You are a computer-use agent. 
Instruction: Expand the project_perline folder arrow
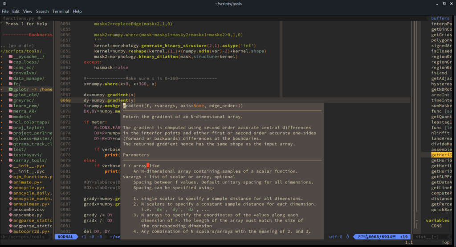(2, 133)
